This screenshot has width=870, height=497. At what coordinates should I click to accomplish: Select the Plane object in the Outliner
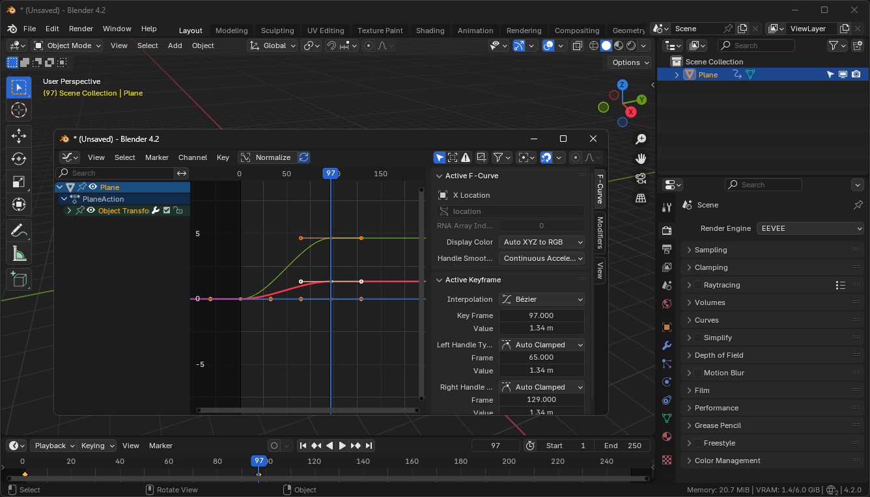tap(708, 75)
